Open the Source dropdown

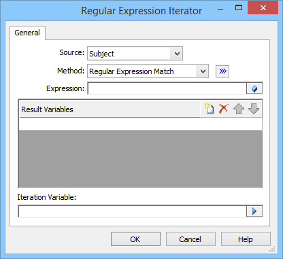[x=177, y=54]
